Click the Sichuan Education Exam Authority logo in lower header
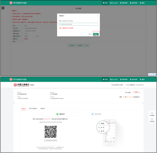This screenshot has width=157, height=153. pyautogui.click(x=18, y=79)
